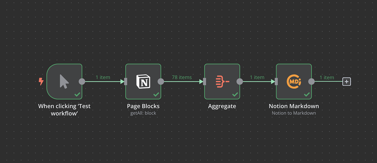Image resolution: width=377 pixels, height=163 pixels.
Task: Click the output connector of the Aggregate node
Action: (240, 81)
